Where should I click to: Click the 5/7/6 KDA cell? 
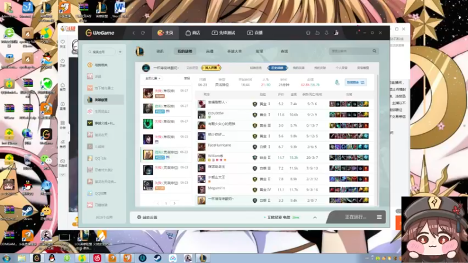coord(312,104)
